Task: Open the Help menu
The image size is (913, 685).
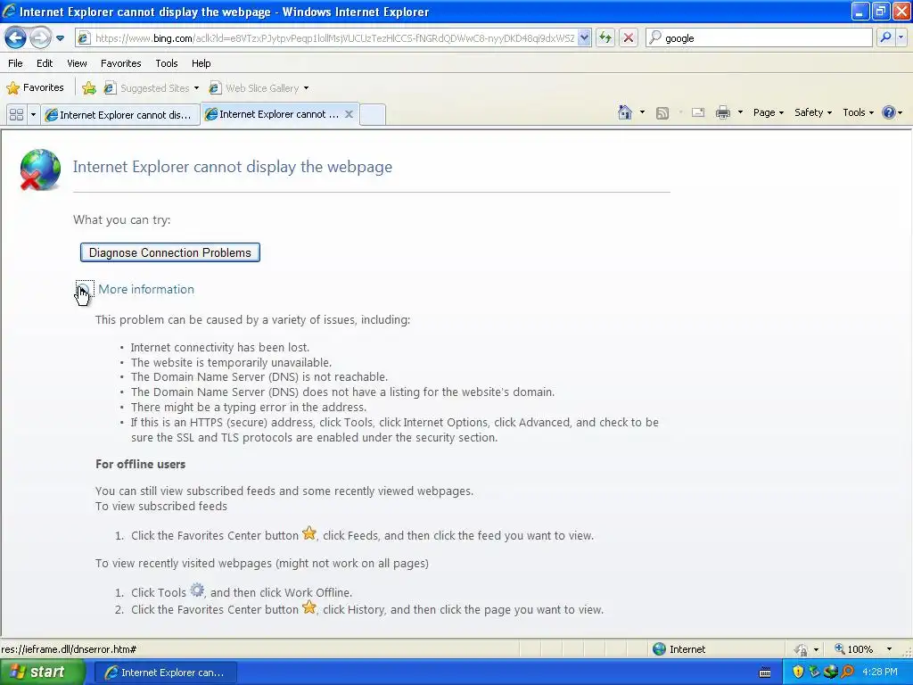Action: (x=201, y=63)
